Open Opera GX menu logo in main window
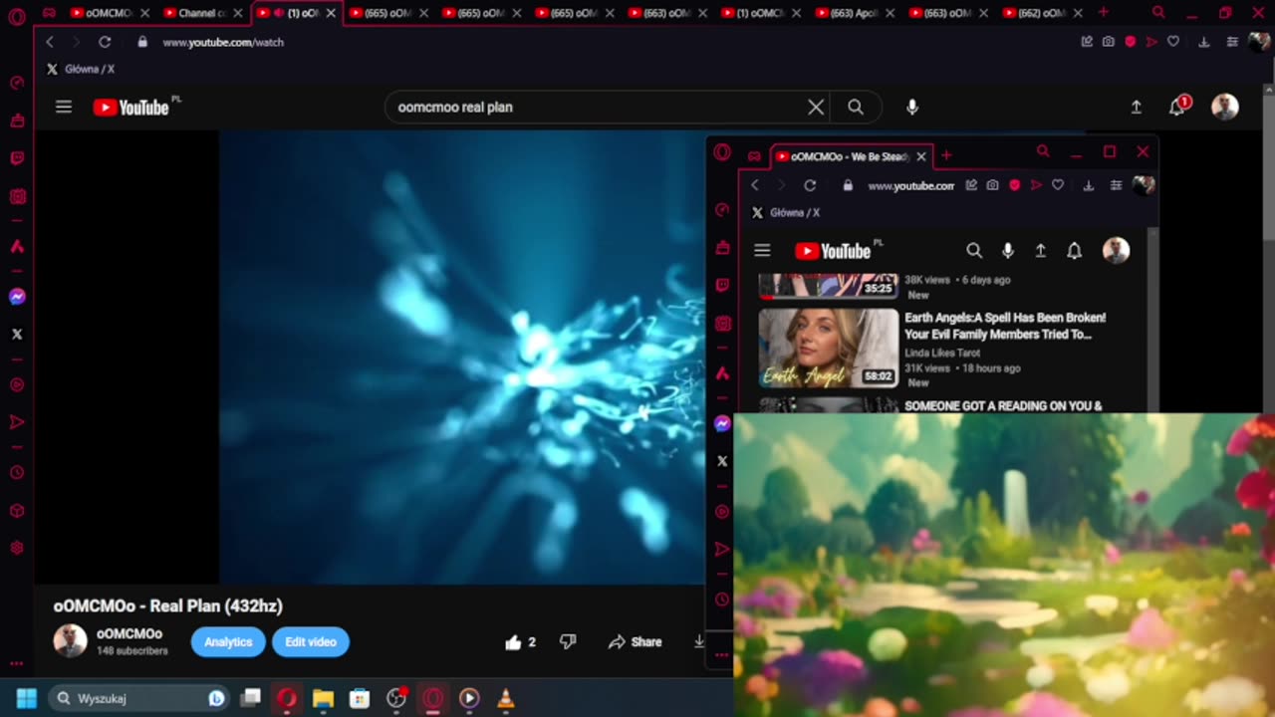The image size is (1275, 717). 17,16
